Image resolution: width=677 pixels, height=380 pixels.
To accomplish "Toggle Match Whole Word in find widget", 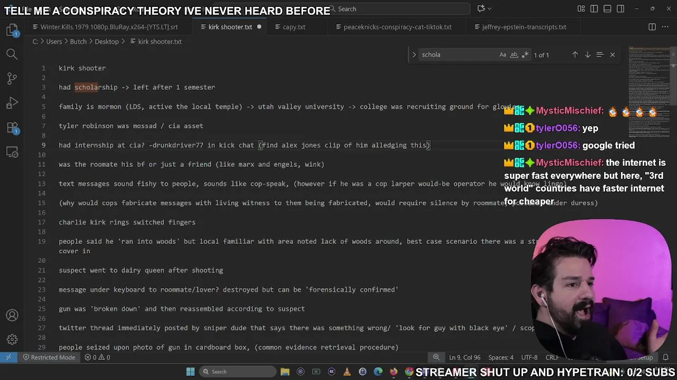I will [x=514, y=54].
